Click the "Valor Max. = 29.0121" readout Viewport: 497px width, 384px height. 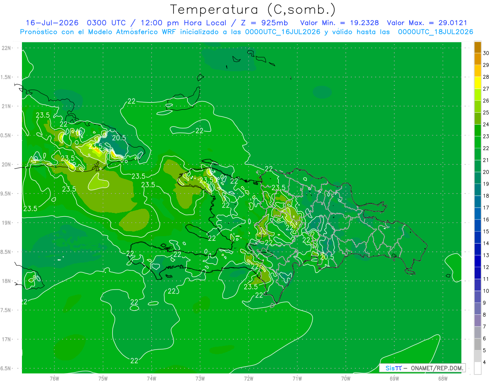coord(427,23)
